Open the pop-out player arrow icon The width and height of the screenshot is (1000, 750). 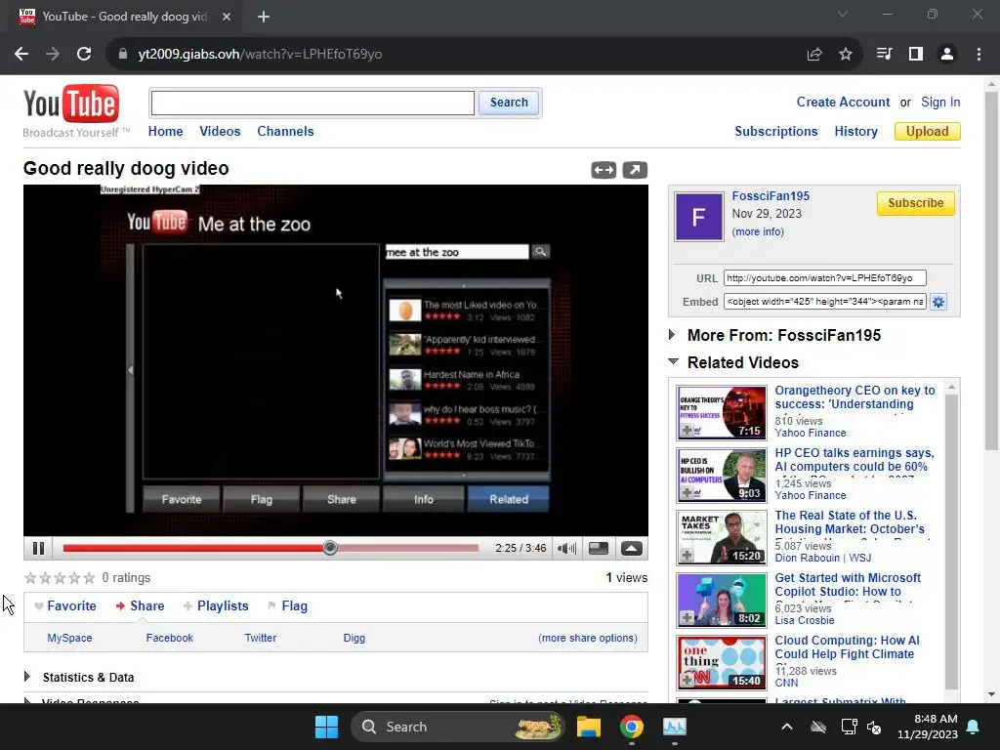635,170
